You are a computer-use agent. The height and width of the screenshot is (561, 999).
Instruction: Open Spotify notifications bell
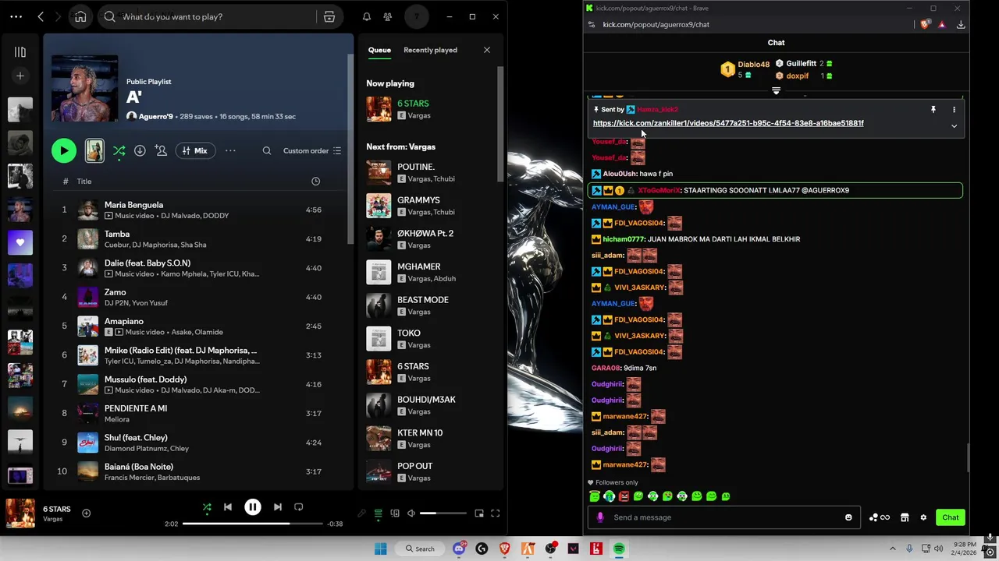(366, 16)
